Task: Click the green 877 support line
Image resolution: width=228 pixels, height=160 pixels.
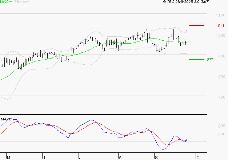Action: coord(197,59)
